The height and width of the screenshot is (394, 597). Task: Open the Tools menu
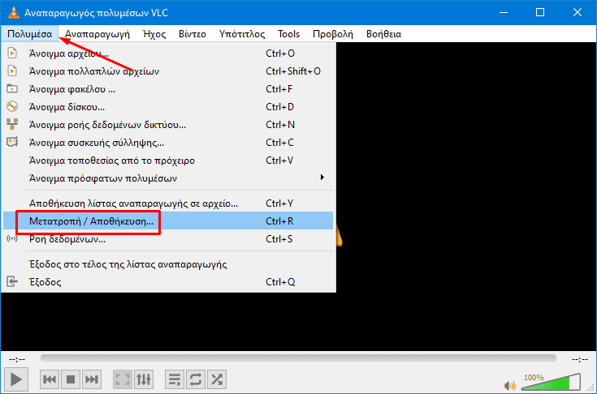[x=288, y=34]
